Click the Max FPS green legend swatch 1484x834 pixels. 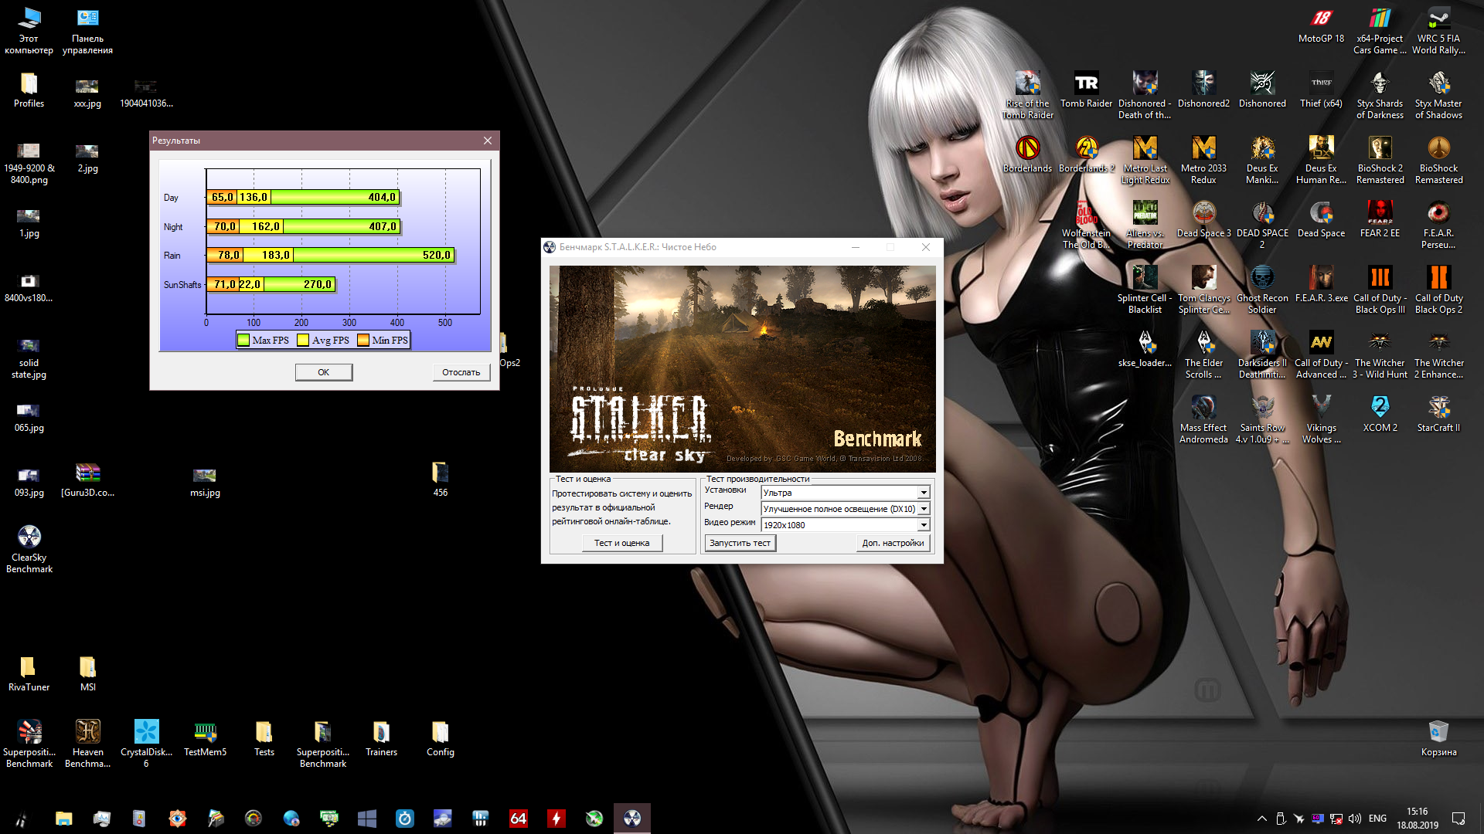click(x=244, y=340)
